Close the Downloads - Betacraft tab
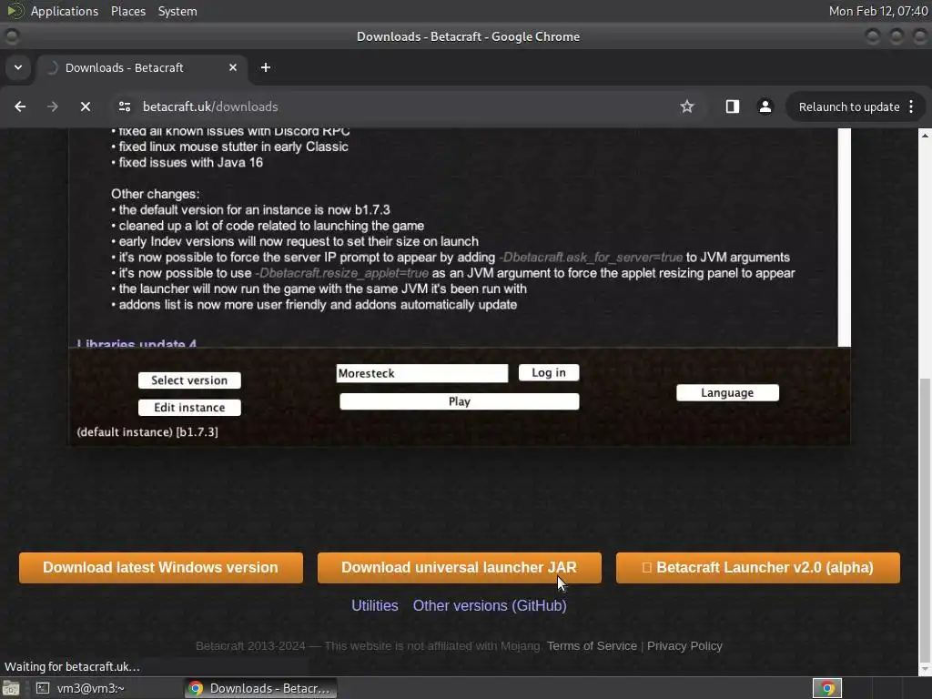Viewport: 932px width, 699px height. (x=233, y=67)
